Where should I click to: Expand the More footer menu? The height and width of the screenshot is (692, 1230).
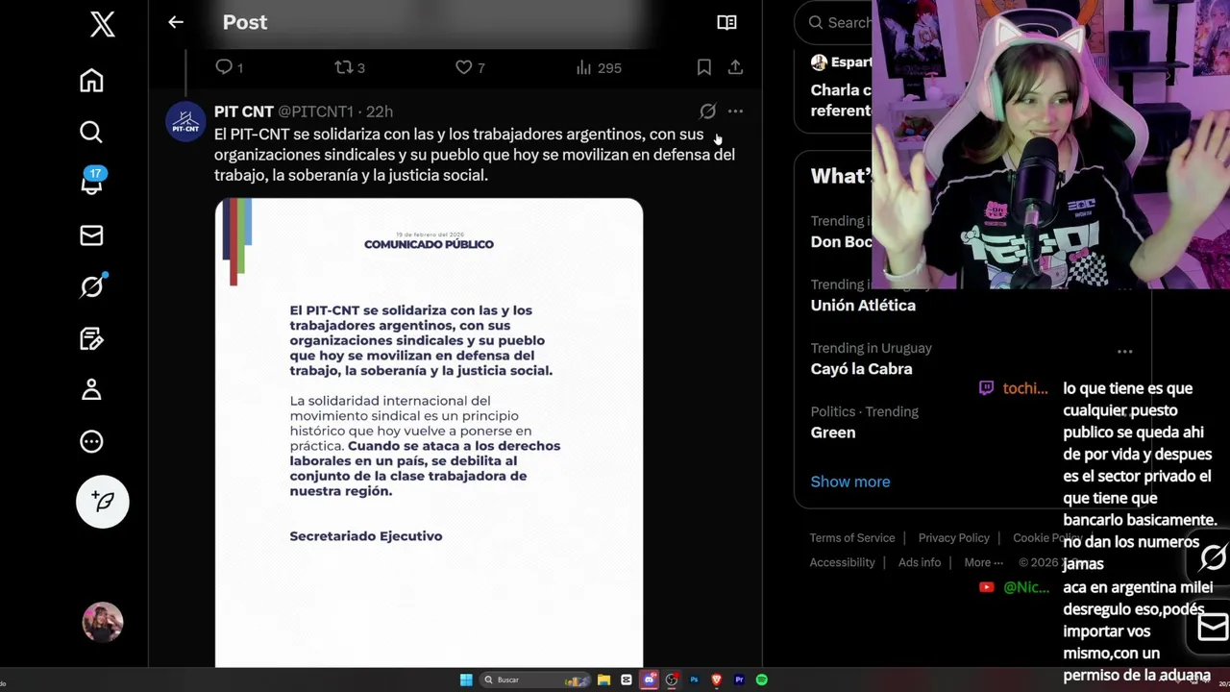pos(983,563)
